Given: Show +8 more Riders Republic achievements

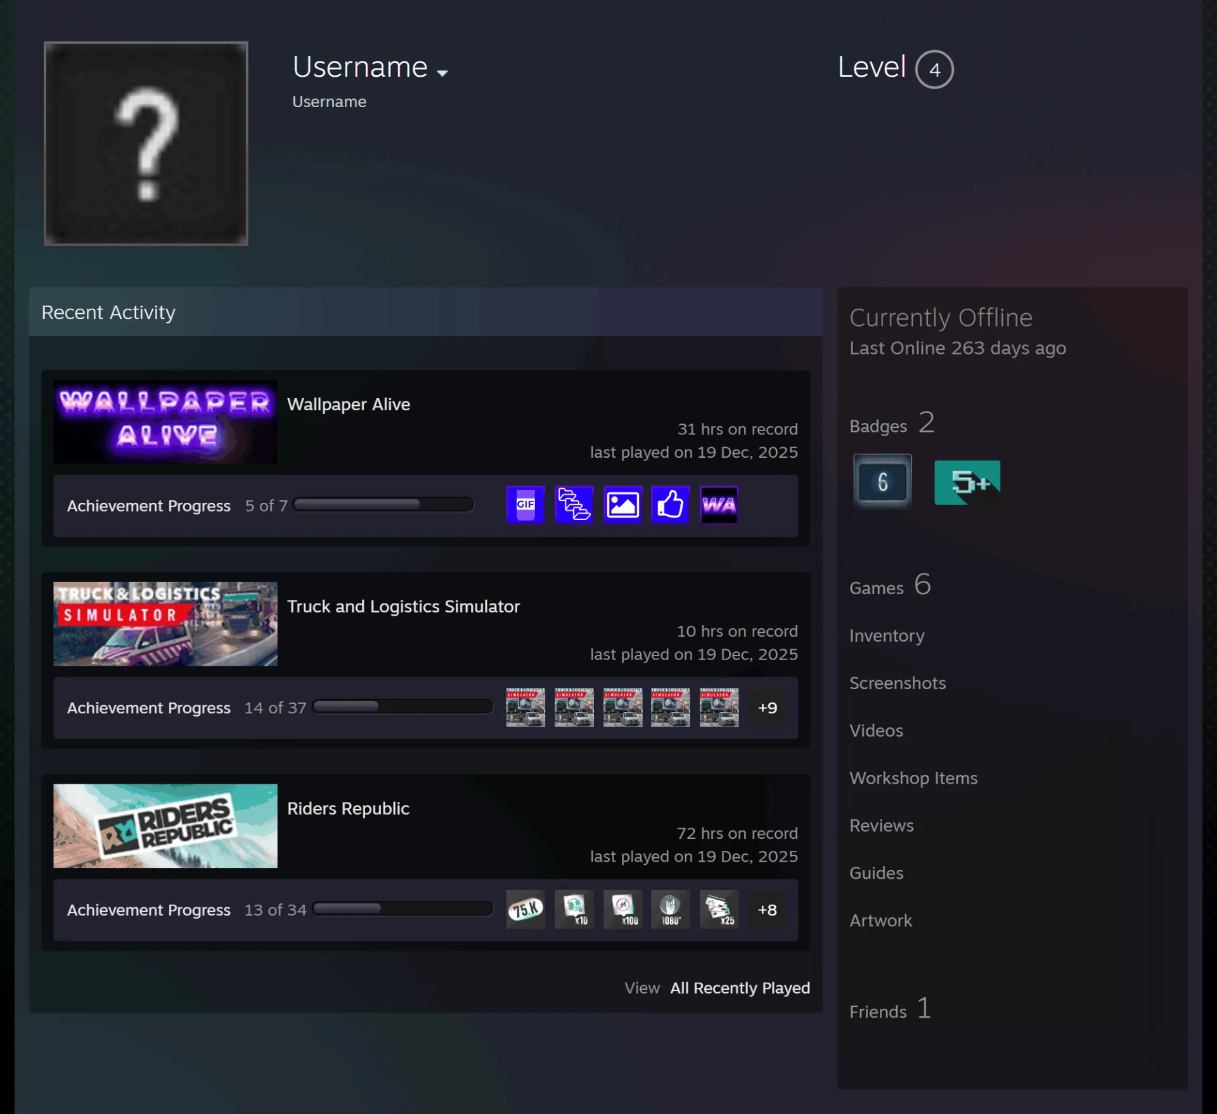Looking at the screenshot, I should click(x=767, y=910).
